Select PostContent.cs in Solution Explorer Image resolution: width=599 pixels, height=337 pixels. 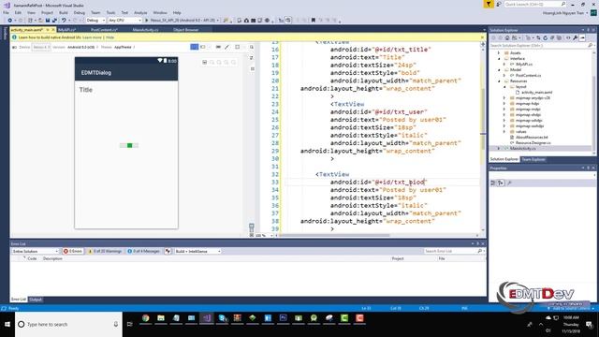coord(528,75)
